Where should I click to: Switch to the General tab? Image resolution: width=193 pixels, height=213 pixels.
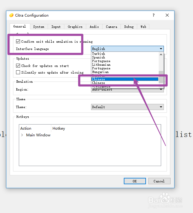coord(20,26)
